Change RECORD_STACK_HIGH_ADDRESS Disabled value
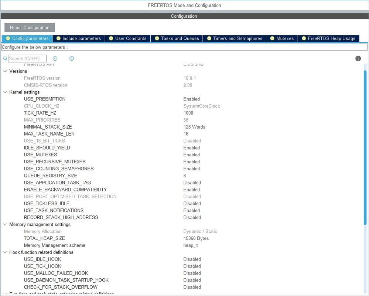This screenshot has width=369, height=296. 192,217
